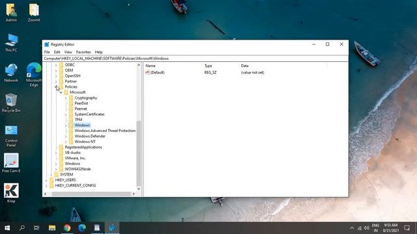Image resolution: width=417 pixels, height=234 pixels.
Task: Expand the HKEY_USERS hive
Action: coord(46,180)
